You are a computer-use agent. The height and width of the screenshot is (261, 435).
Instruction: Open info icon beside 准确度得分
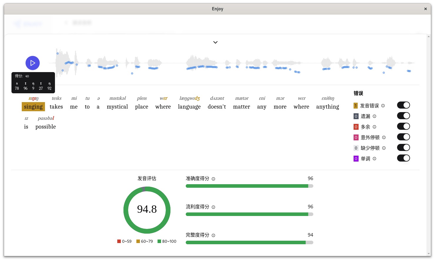point(213,179)
